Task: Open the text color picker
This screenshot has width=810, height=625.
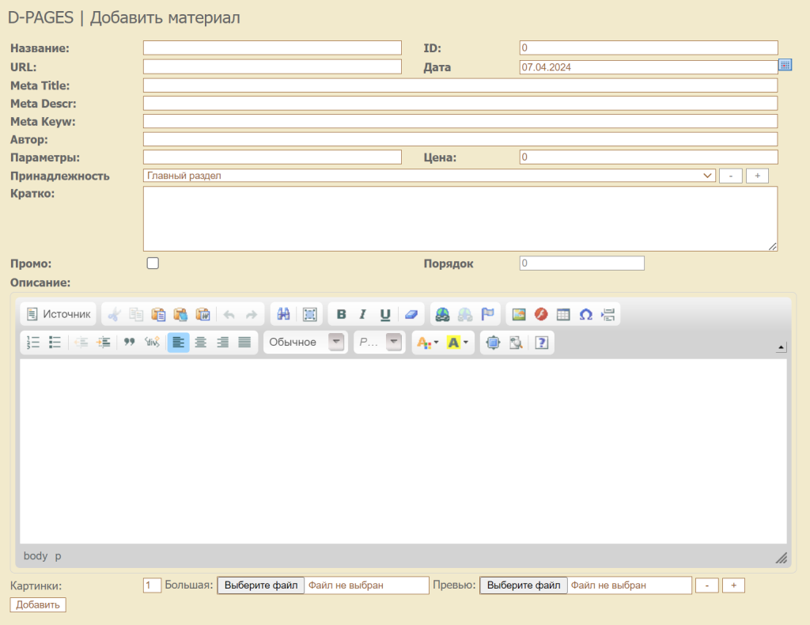Action: tap(428, 342)
